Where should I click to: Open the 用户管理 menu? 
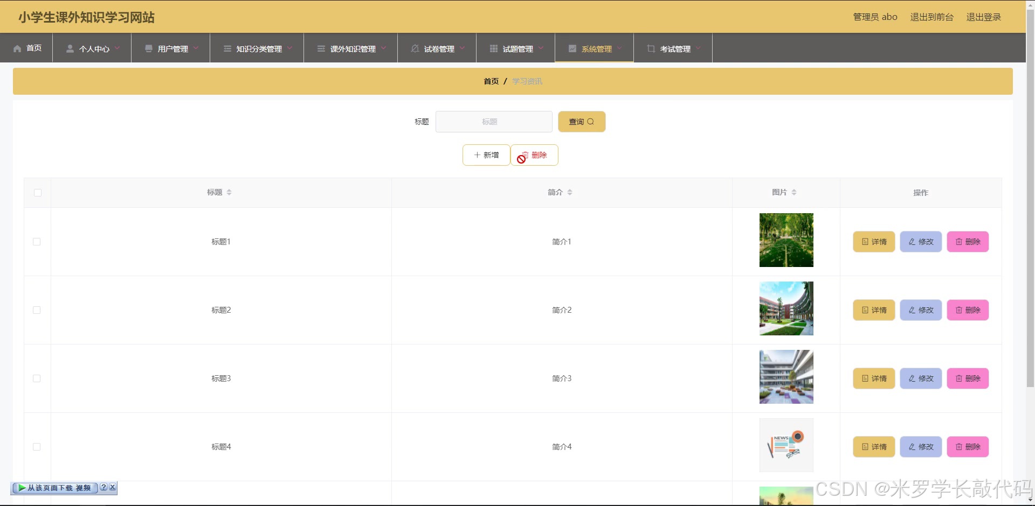pos(171,48)
